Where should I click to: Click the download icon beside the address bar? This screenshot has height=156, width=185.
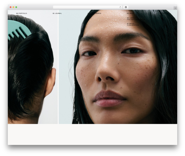click(126, 7)
